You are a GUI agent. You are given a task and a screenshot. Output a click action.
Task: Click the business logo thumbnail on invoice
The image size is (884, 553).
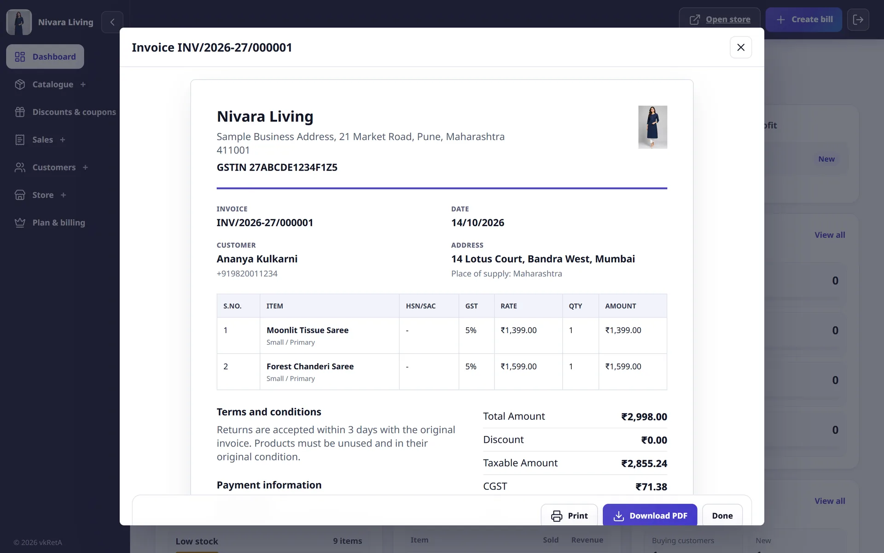pyautogui.click(x=652, y=127)
